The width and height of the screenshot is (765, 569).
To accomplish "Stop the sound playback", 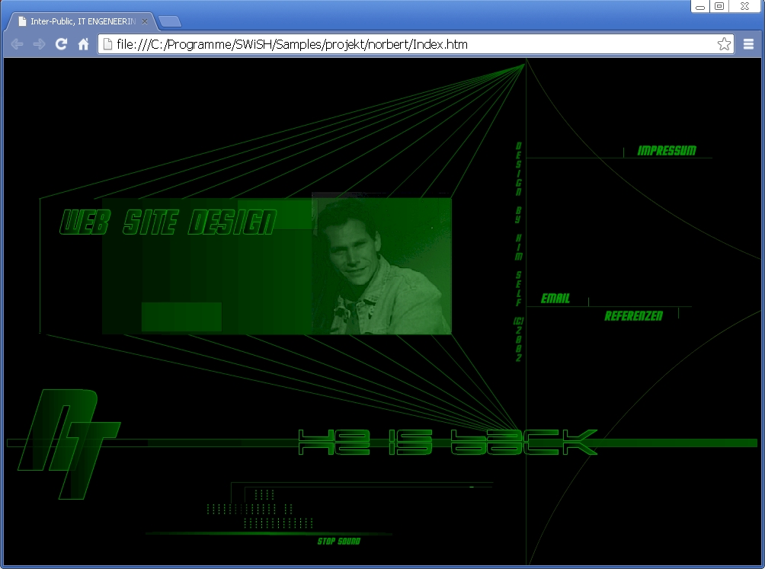I will 338,542.
